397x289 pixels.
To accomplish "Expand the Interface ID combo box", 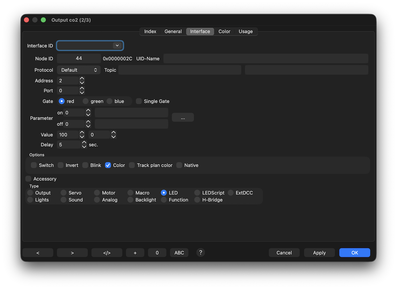I will pyautogui.click(x=117, y=46).
